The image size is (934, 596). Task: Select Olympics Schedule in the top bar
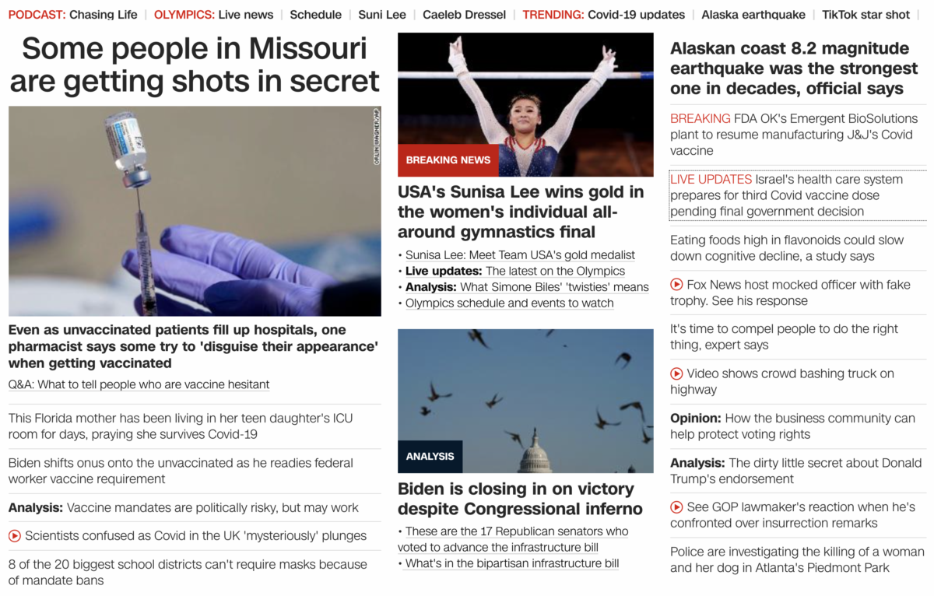315,15
